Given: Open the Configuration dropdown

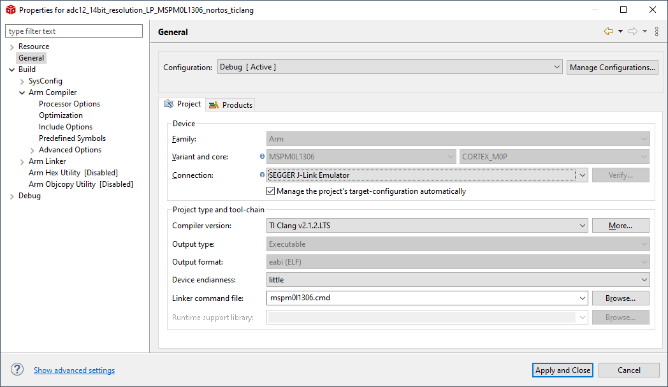Looking at the screenshot, I should tap(389, 67).
